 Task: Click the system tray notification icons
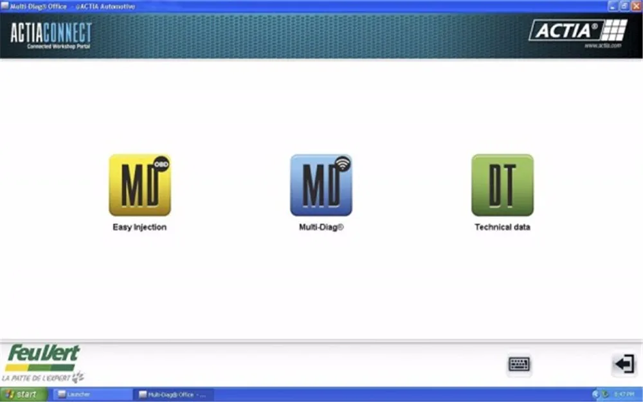pos(601,395)
